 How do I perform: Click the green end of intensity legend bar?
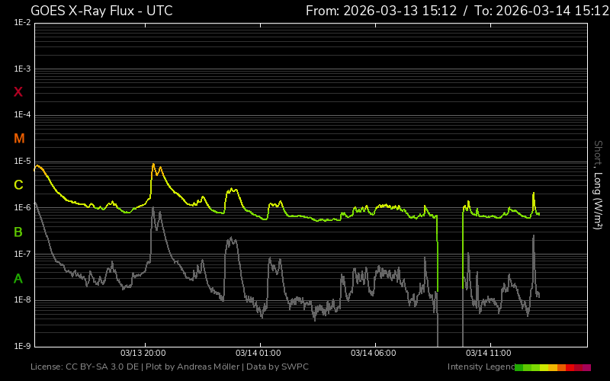(518, 367)
